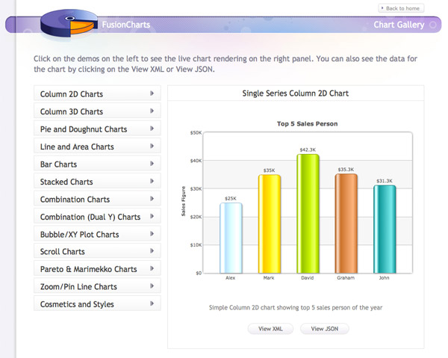This screenshot has width=448, height=358.
Task: Click the green David bar in chart
Action: coord(308,217)
